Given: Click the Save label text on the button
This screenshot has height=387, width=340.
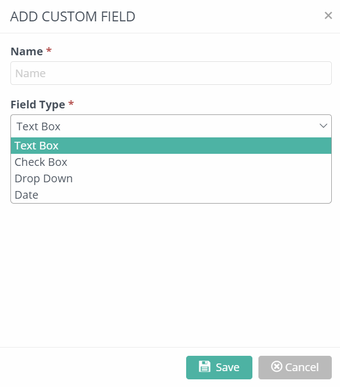Looking at the screenshot, I should (227, 367).
